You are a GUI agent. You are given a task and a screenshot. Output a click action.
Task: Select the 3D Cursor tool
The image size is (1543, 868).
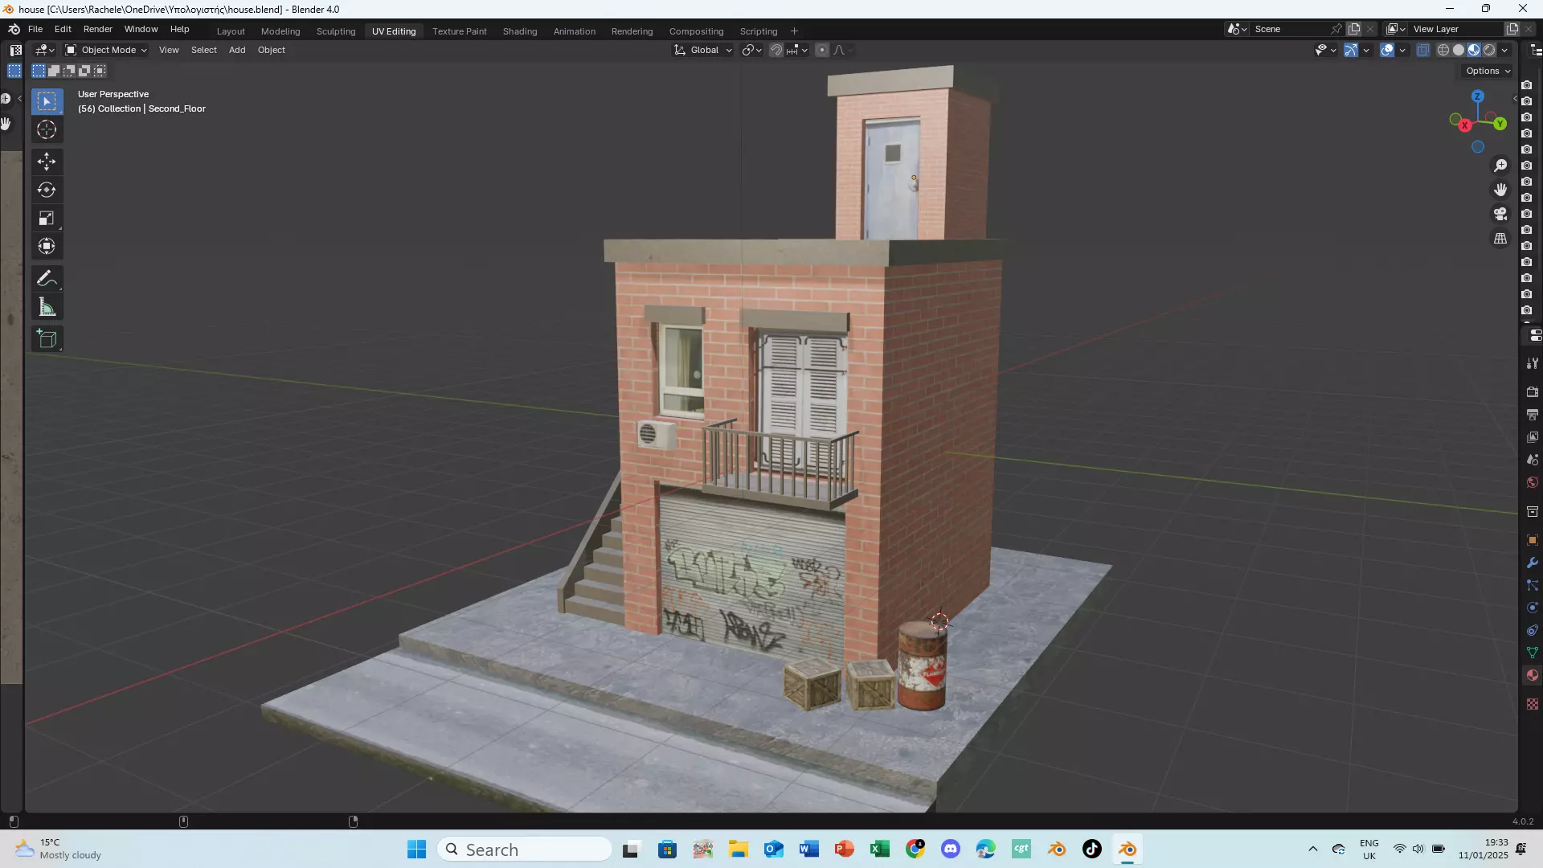pyautogui.click(x=47, y=129)
